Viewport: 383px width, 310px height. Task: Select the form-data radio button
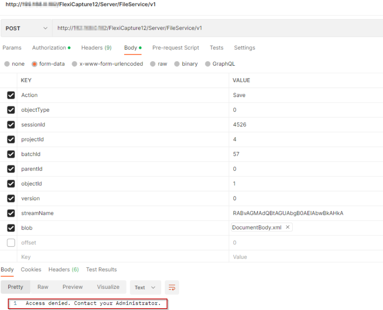coord(34,64)
